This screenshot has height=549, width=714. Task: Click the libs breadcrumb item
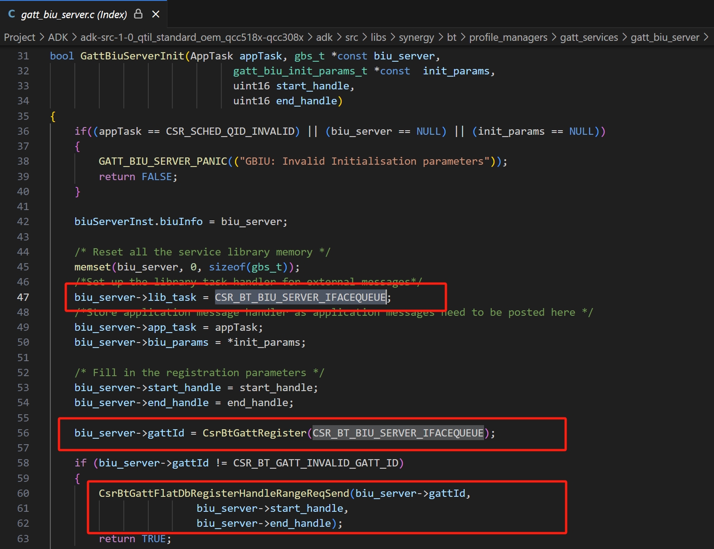tap(378, 37)
